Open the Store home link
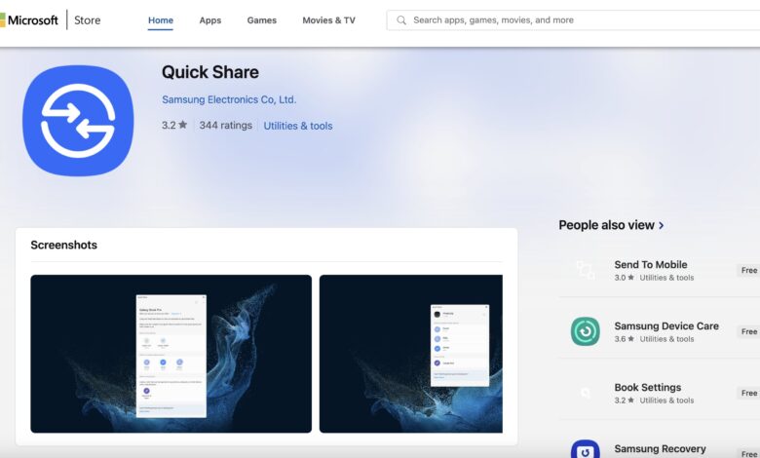Image resolution: width=760 pixels, height=458 pixels. coord(88,19)
